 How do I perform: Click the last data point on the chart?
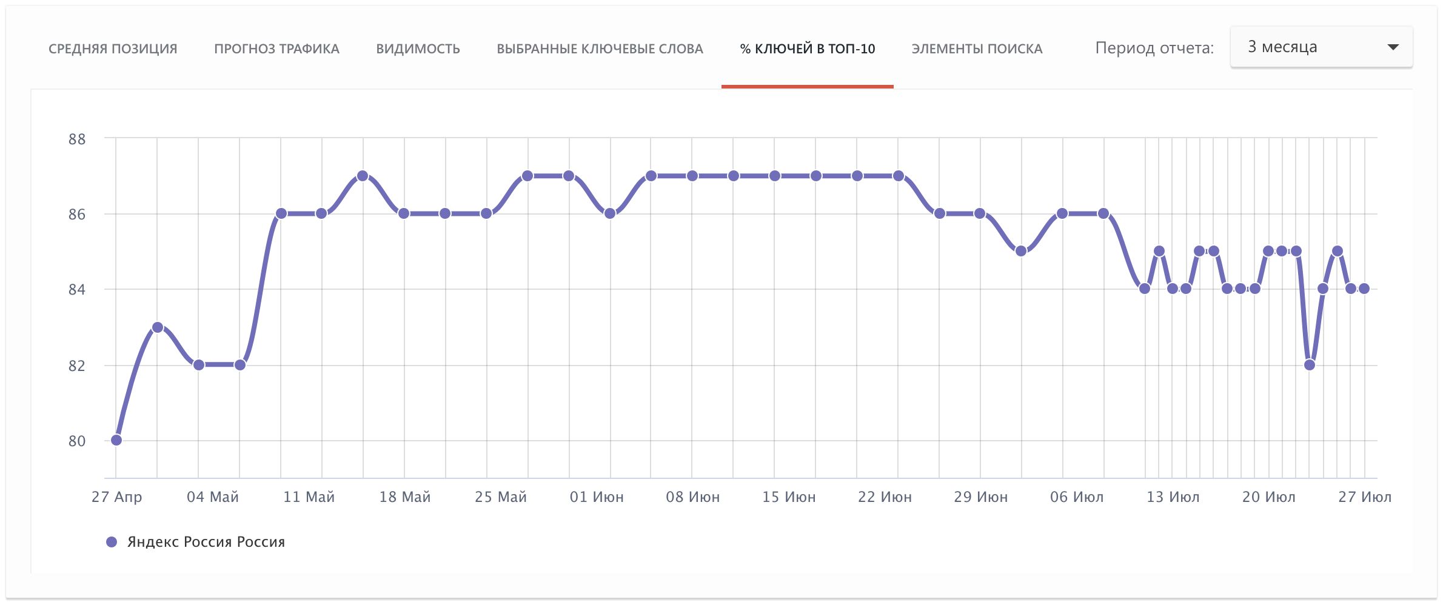(1364, 289)
